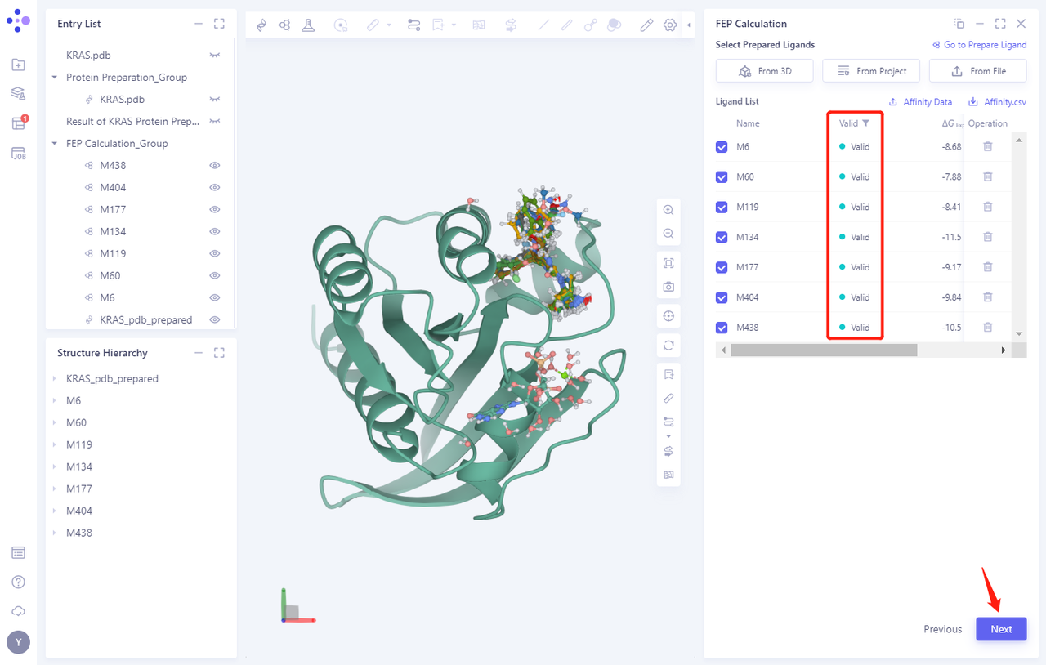
Task: Click the flask icon in top toolbar
Action: (x=308, y=25)
